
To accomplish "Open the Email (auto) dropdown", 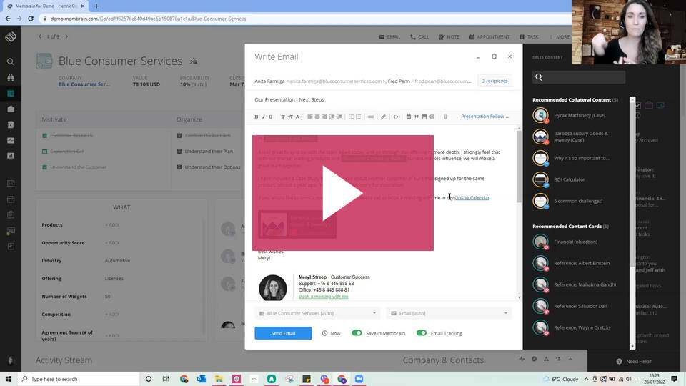I will coord(449,313).
